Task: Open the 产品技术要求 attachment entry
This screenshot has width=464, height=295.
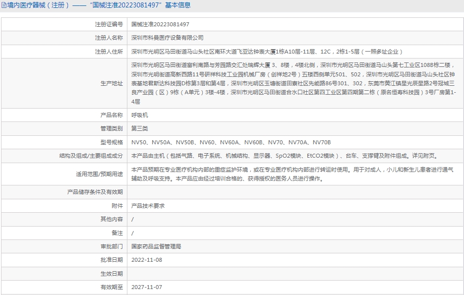Action: point(148,206)
